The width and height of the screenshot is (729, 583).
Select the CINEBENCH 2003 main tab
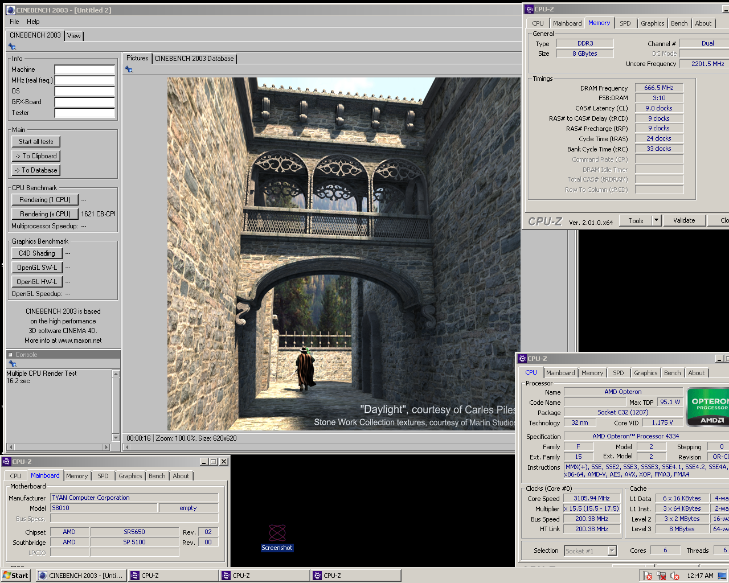pyautogui.click(x=35, y=35)
